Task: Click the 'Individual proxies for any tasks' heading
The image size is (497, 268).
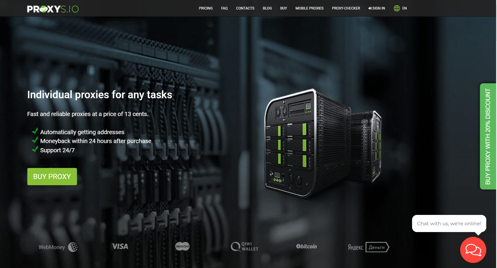Action: coord(100,95)
